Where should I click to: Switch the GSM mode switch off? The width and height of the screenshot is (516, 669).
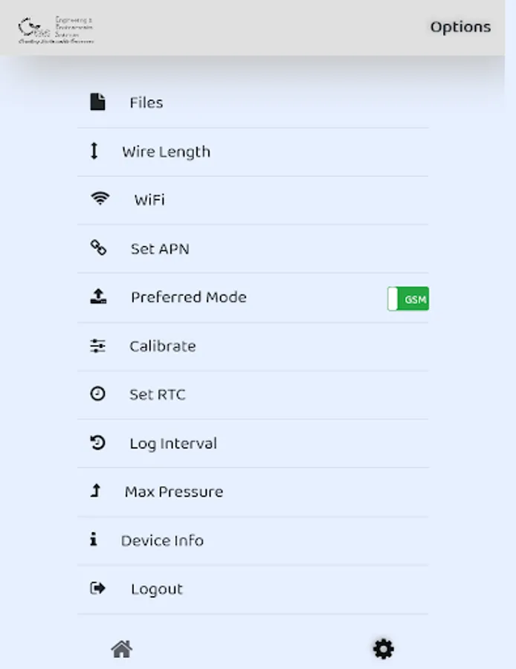click(x=407, y=297)
